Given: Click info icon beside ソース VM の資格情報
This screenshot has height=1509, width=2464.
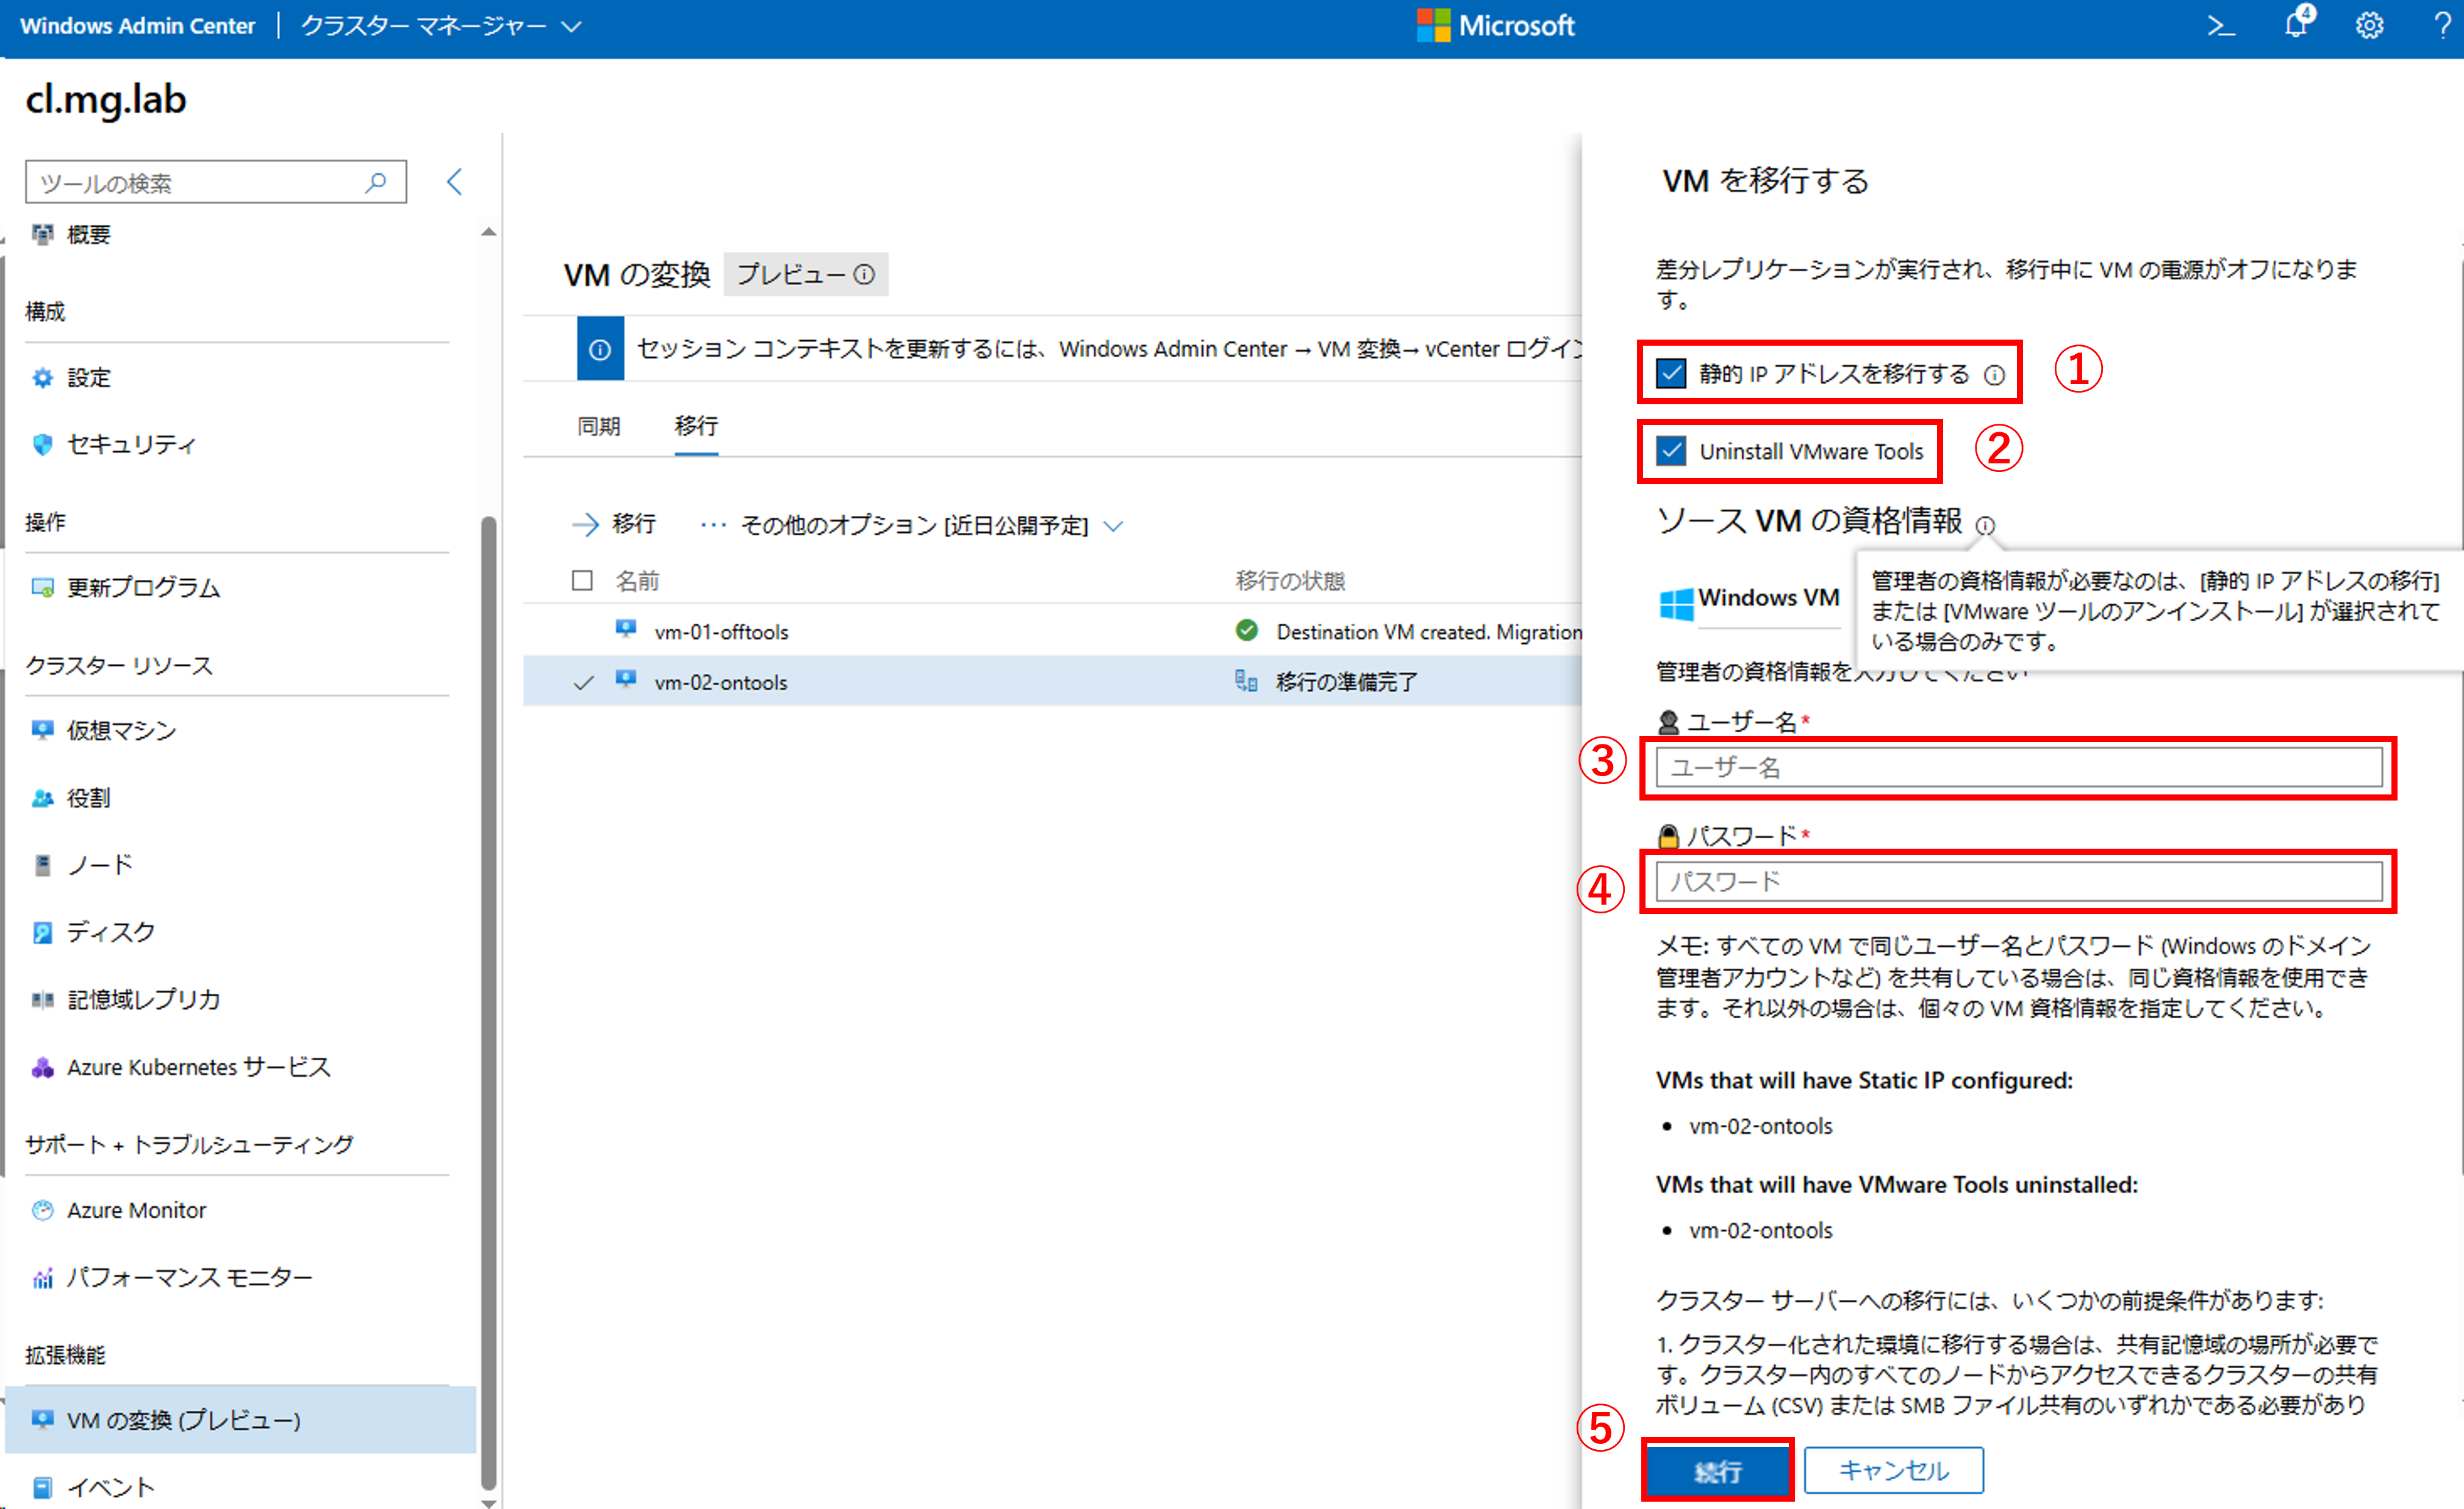Looking at the screenshot, I should [x=1986, y=526].
